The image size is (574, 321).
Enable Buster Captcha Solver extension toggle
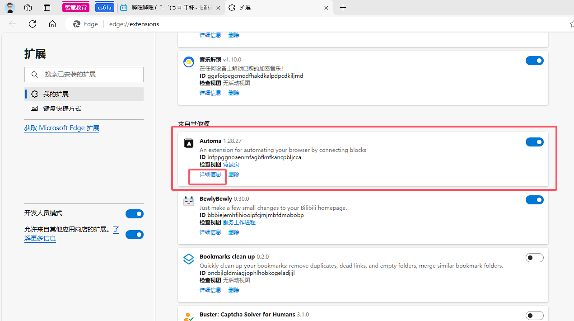(535, 316)
